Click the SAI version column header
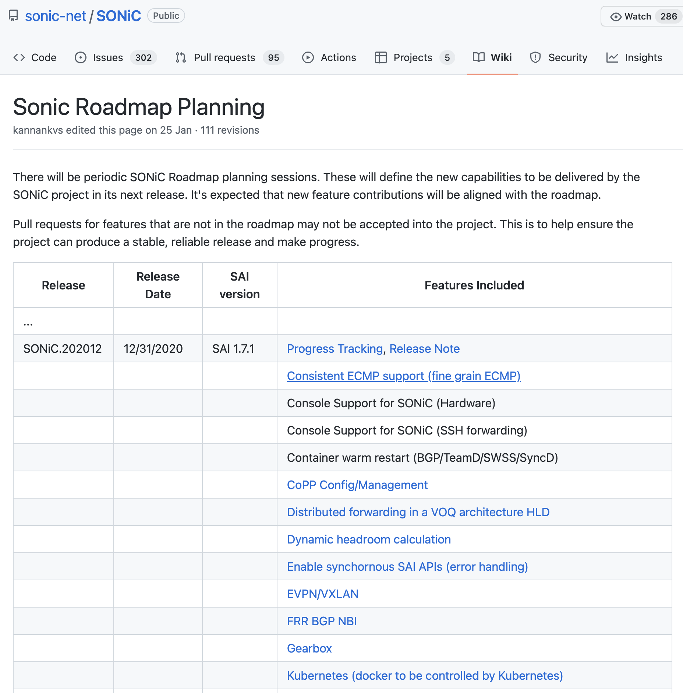This screenshot has width=683, height=693. point(240,285)
